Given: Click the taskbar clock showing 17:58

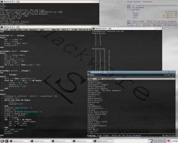Looking at the screenshot, I should click(174, 141).
